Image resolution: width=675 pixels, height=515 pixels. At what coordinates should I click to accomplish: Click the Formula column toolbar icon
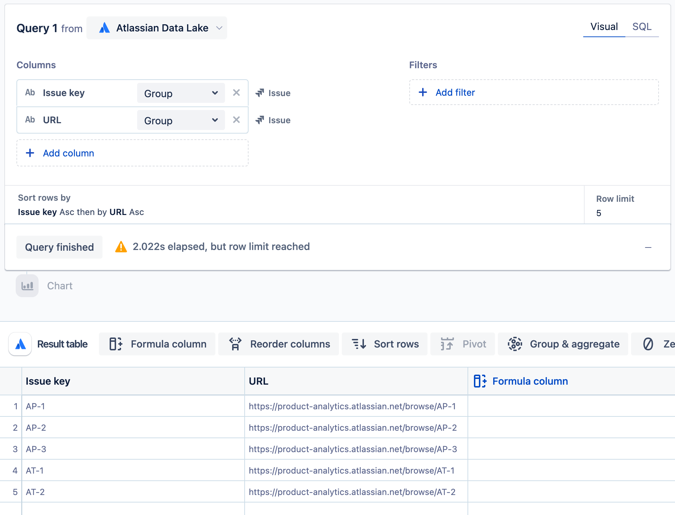coord(115,344)
